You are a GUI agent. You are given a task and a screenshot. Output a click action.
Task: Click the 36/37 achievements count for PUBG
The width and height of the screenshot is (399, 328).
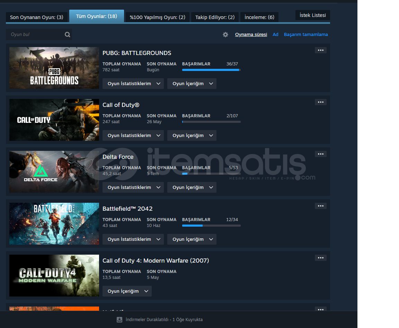pos(232,64)
